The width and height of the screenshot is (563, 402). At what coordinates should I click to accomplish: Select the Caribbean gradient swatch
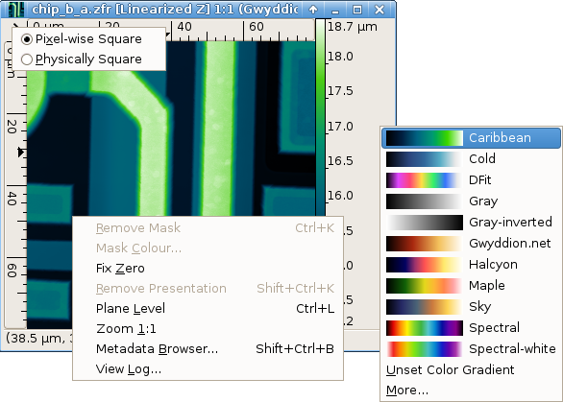pos(425,138)
